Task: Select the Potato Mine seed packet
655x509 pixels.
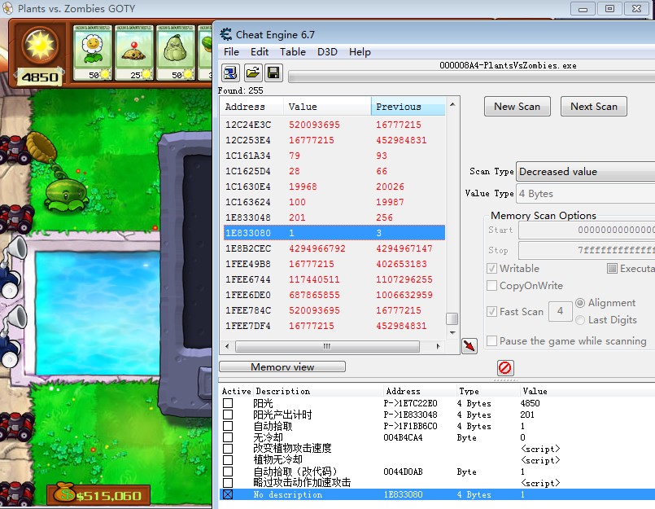Action: [134, 53]
